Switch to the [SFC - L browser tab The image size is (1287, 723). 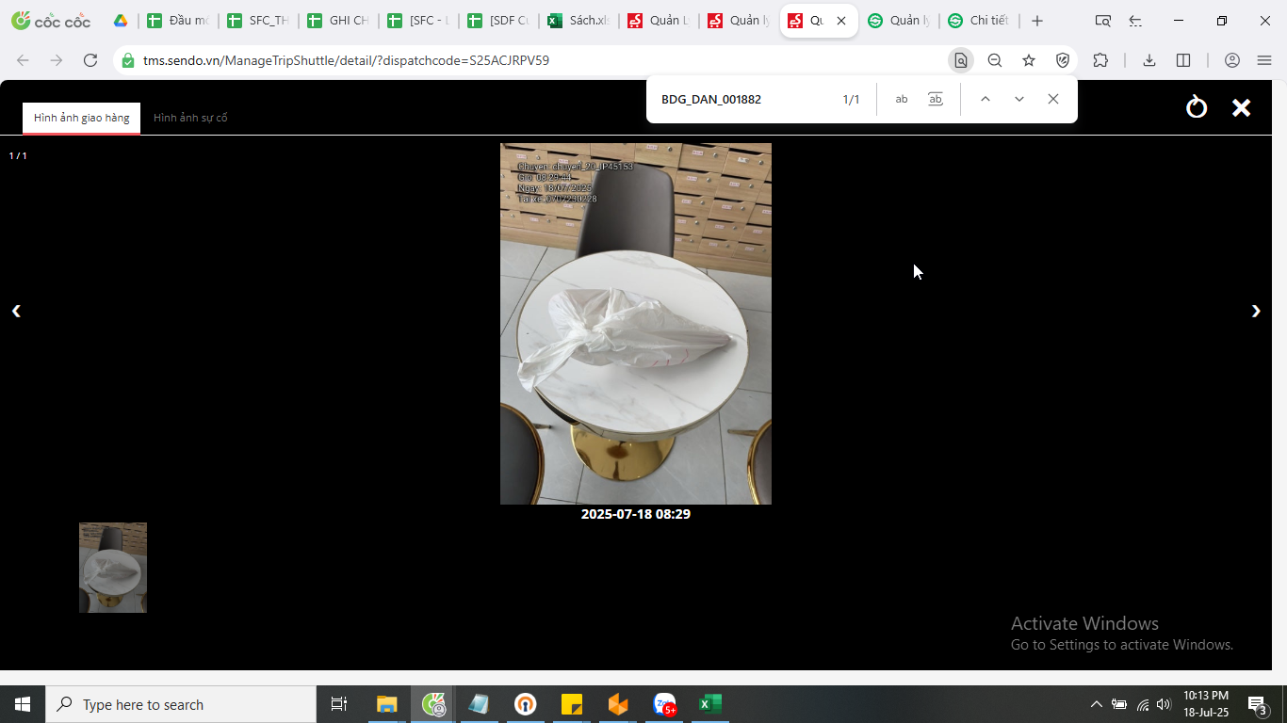point(418,21)
